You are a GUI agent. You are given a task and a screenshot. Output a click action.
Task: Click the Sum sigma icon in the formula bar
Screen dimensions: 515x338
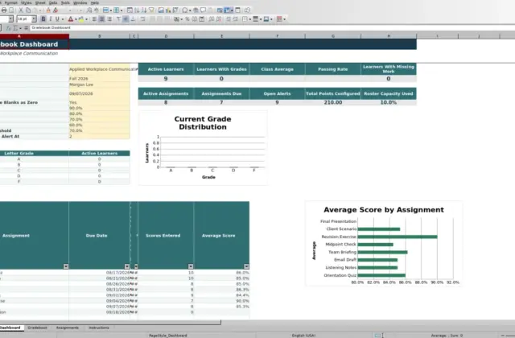pos(15,28)
